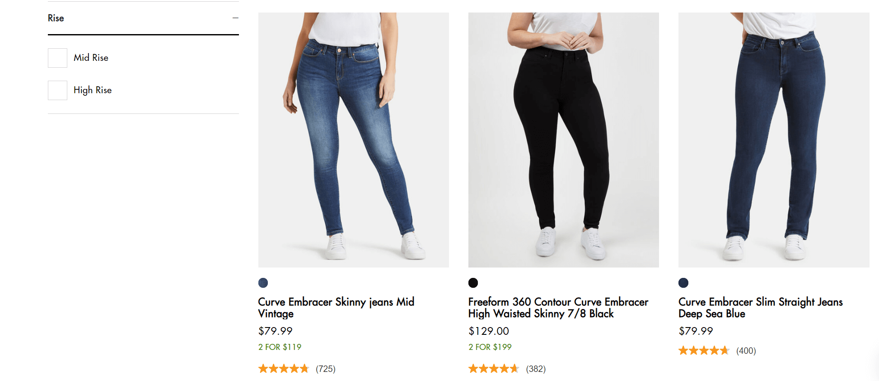879x381 pixels.
Task: Click the 2 FOR $119 offer
Action: [279, 347]
